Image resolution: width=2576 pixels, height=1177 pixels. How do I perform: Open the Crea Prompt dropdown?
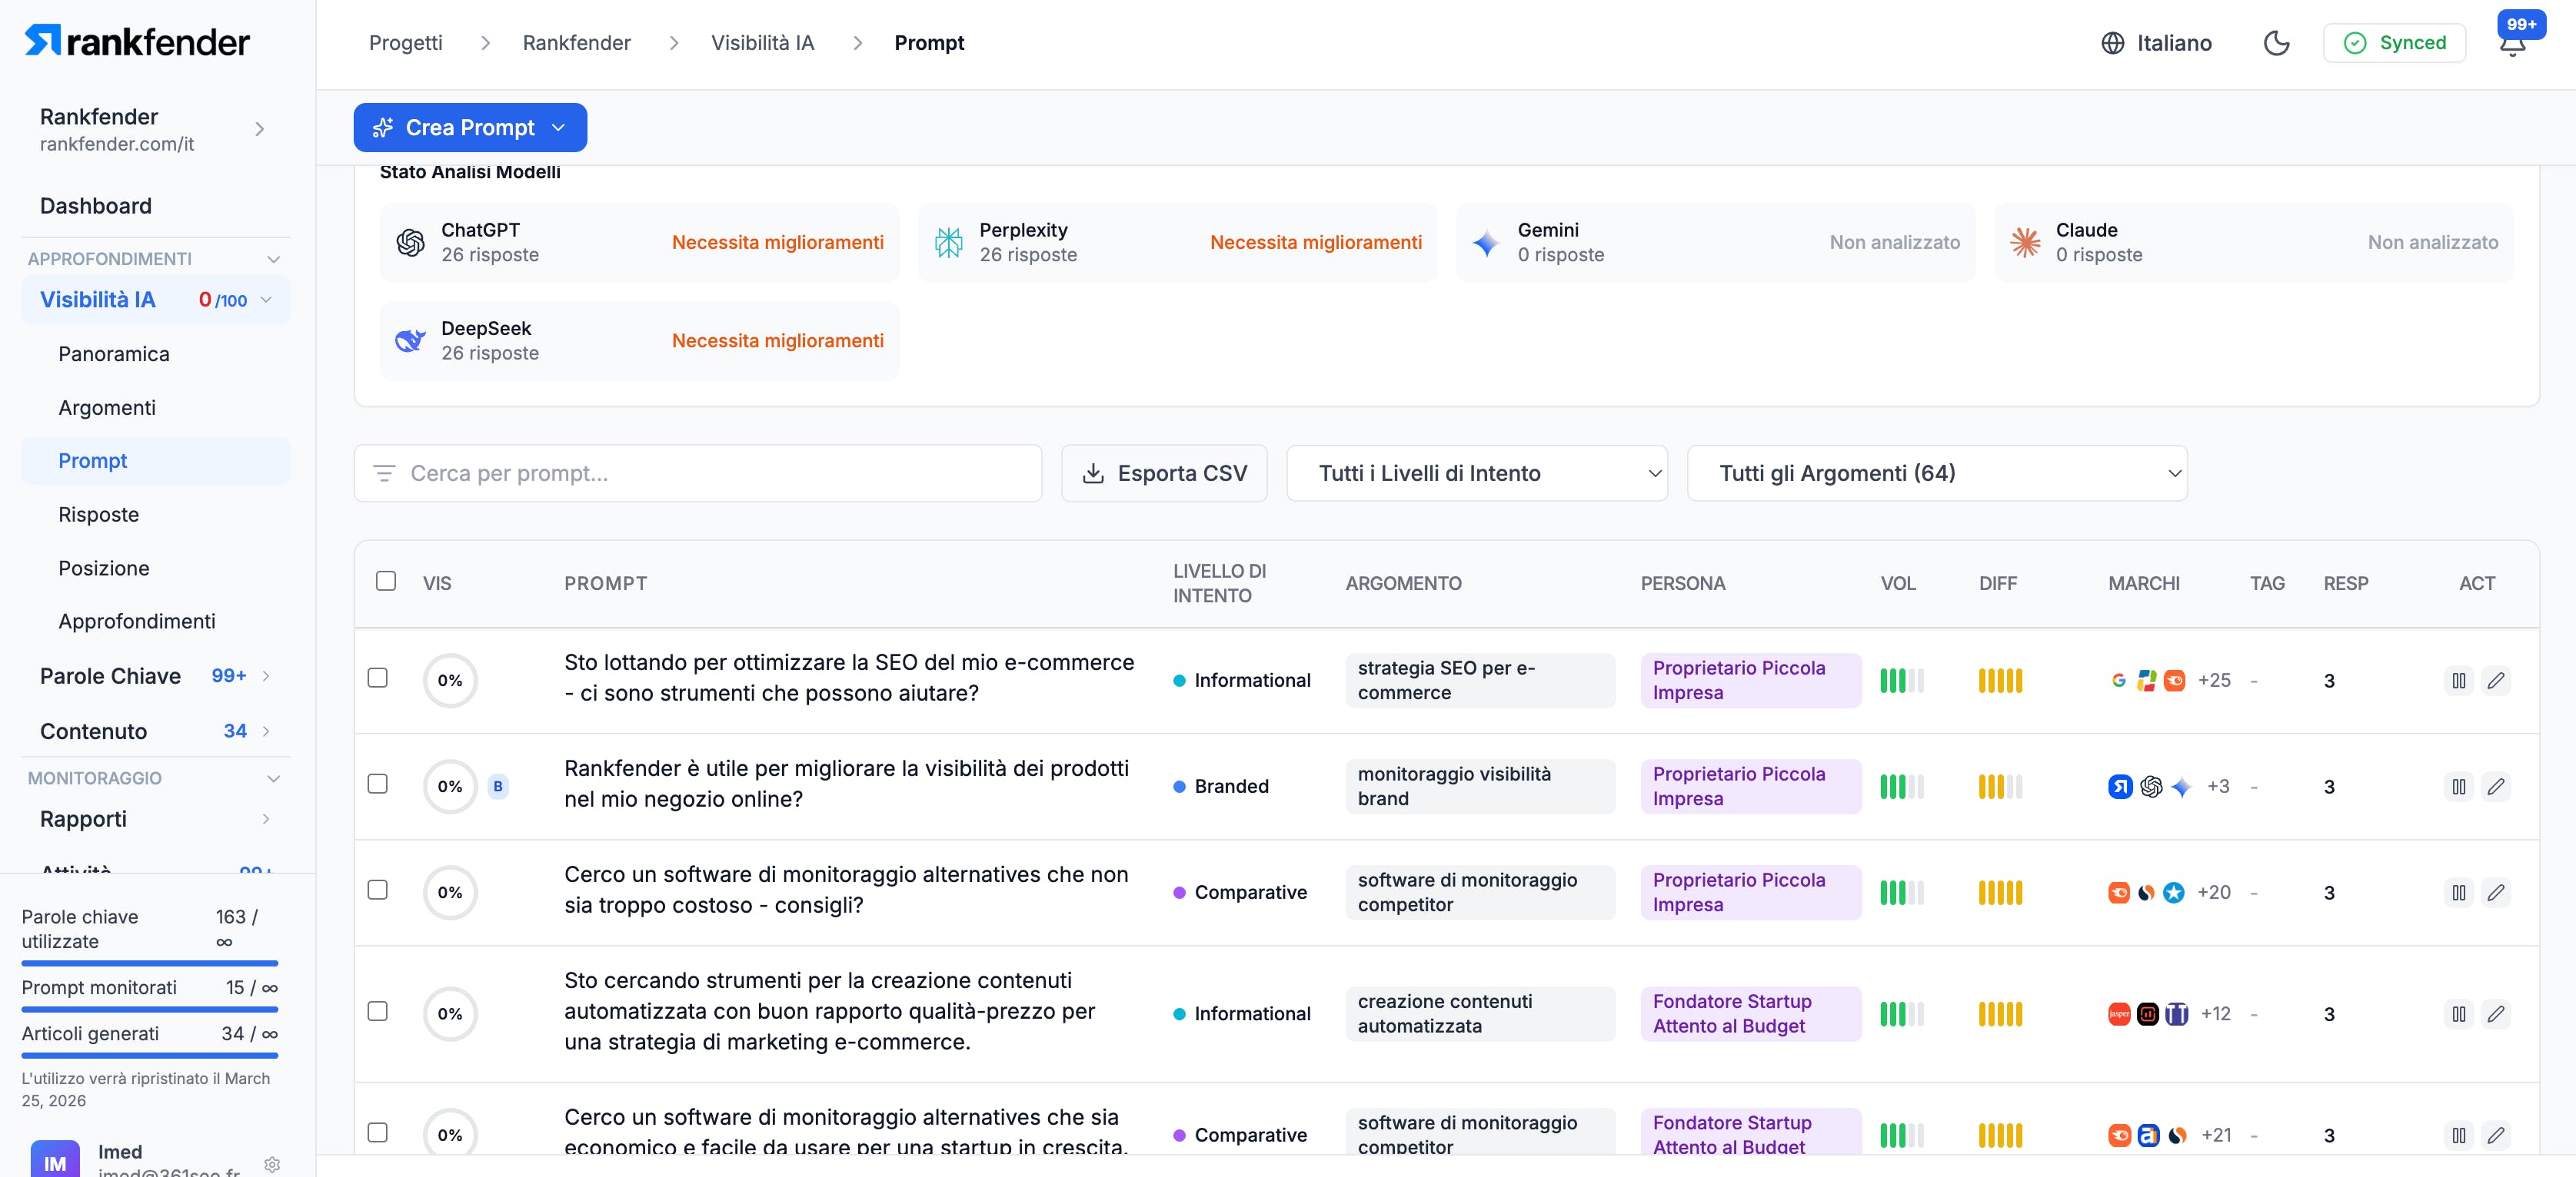(x=470, y=128)
